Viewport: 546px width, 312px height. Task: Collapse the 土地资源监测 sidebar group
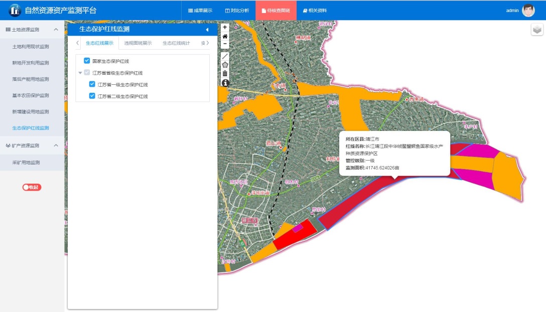pos(56,30)
